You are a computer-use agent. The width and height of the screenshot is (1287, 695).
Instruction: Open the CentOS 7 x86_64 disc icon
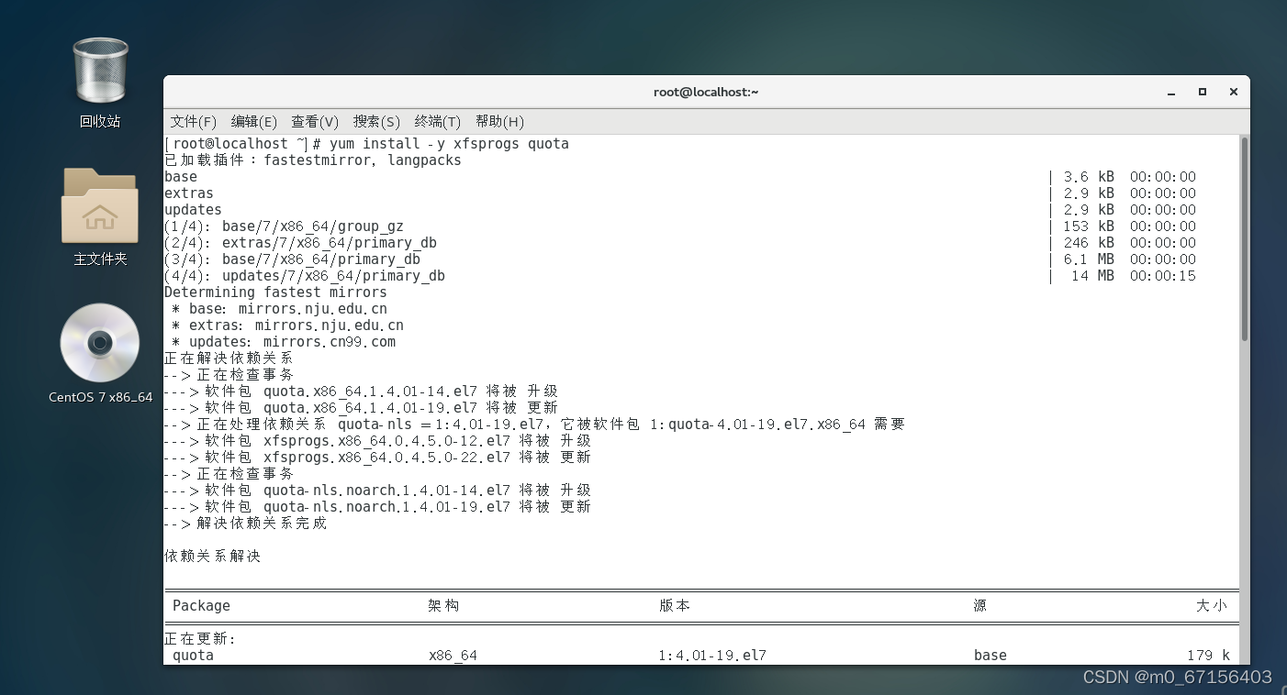point(99,343)
